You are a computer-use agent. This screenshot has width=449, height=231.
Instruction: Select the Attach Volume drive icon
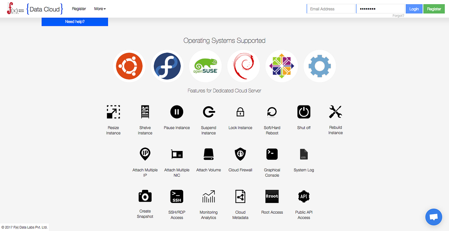click(208, 154)
